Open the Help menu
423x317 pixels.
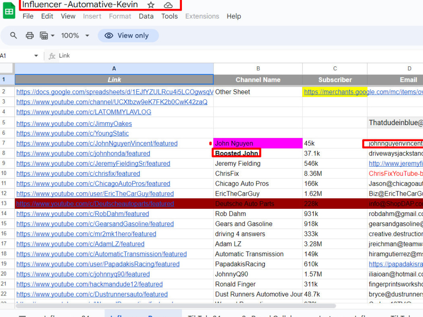pyautogui.click(x=233, y=16)
